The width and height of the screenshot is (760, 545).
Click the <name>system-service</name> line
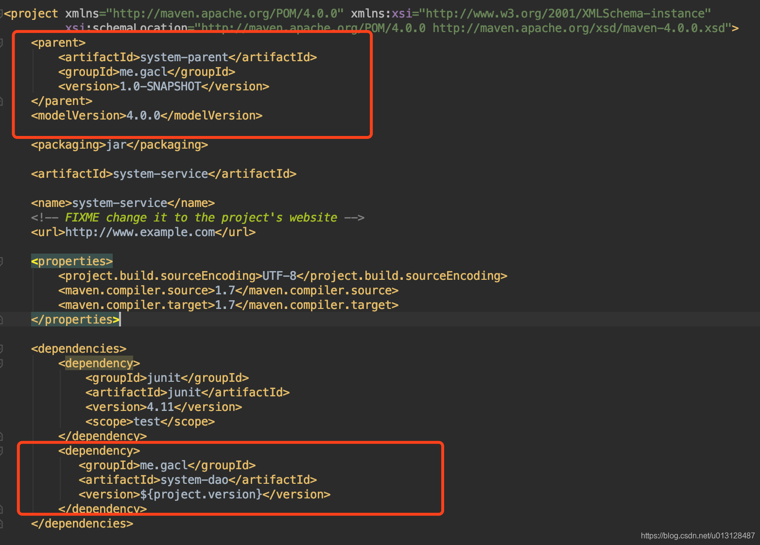point(123,203)
